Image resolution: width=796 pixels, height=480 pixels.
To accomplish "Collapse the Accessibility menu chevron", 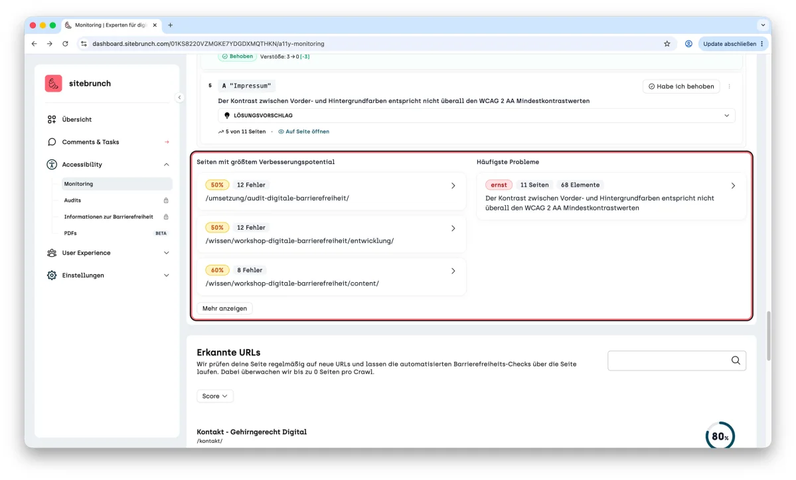I will [166, 165].
